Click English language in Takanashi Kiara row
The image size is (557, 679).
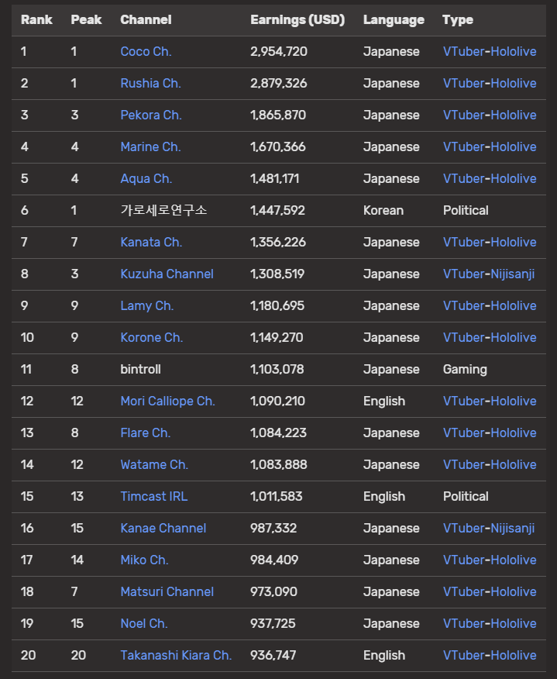coord(384,655)
